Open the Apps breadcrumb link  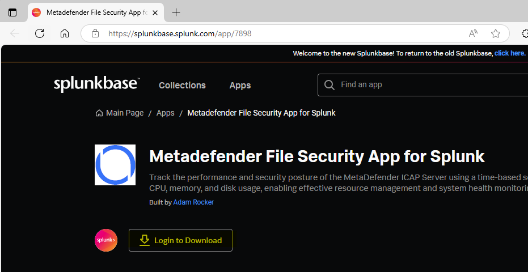click(x=166, y=113)
